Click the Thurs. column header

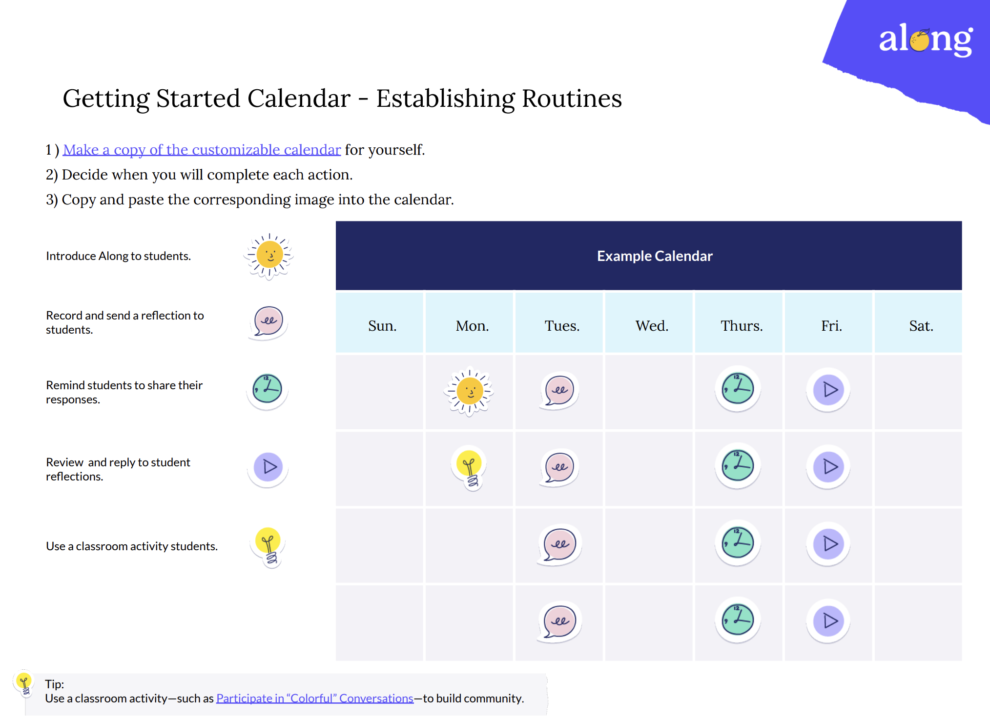coord(741,326)
